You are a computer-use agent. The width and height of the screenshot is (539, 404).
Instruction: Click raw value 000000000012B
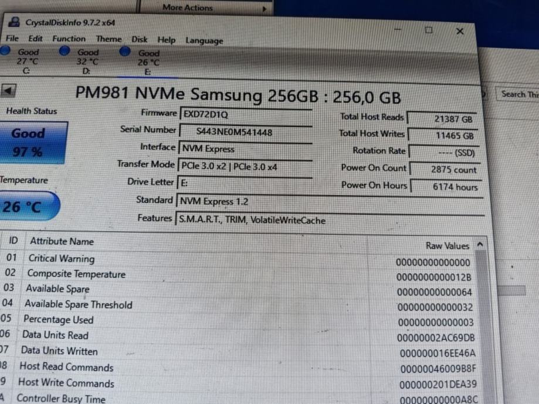click(x=433, y=277)
